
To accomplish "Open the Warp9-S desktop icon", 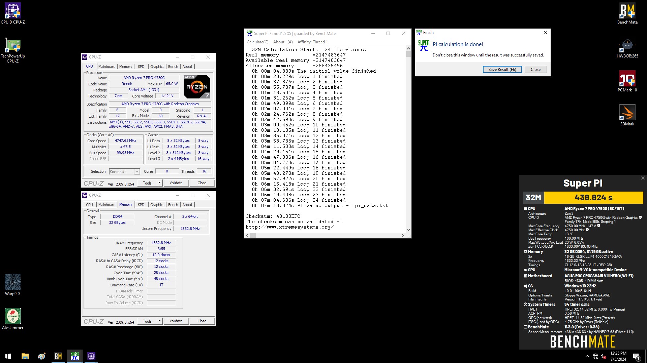I will (x=13, y=285).
